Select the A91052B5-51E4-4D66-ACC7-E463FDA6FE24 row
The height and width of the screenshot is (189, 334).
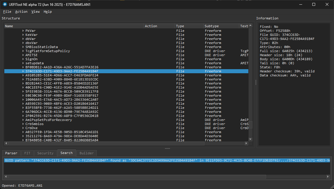(x=126, y=75)
